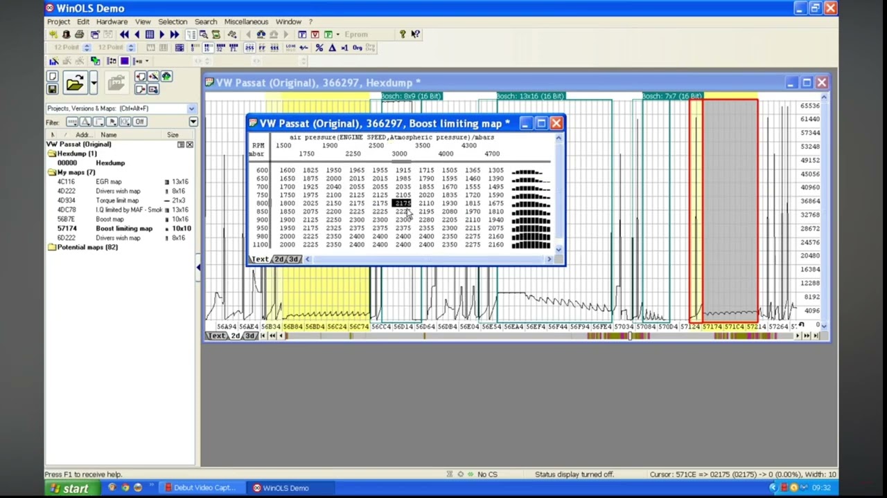Click the Debut Video Capture taskbar button
The width and height of the screenshot is (887, 498).
pos(201,488)
